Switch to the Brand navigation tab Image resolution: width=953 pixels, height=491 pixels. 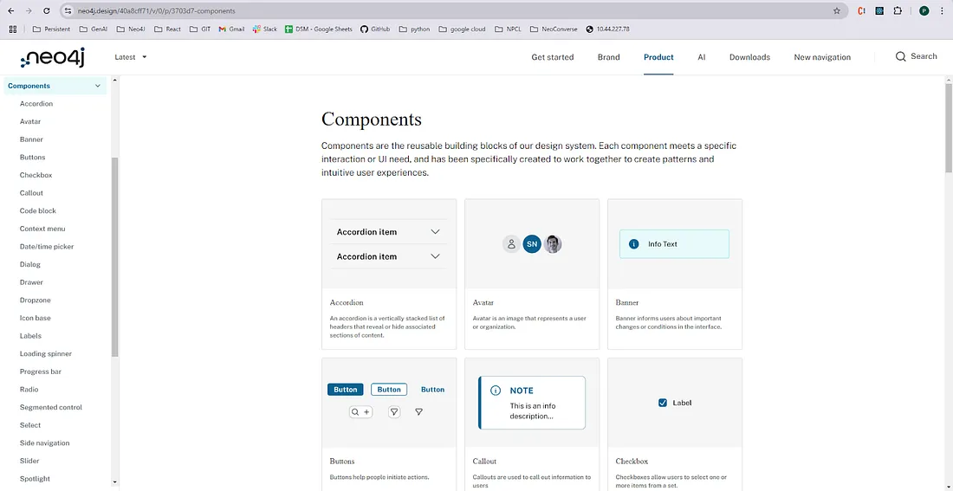coord(608,57)
